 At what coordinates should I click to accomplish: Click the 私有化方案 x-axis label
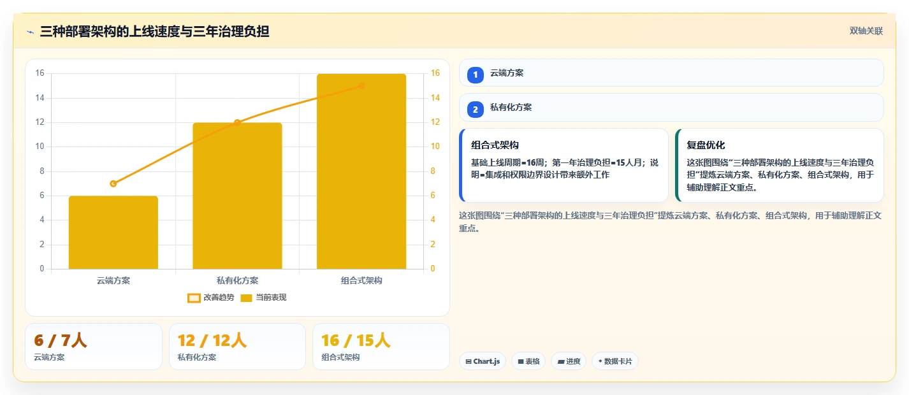(237, 280)
